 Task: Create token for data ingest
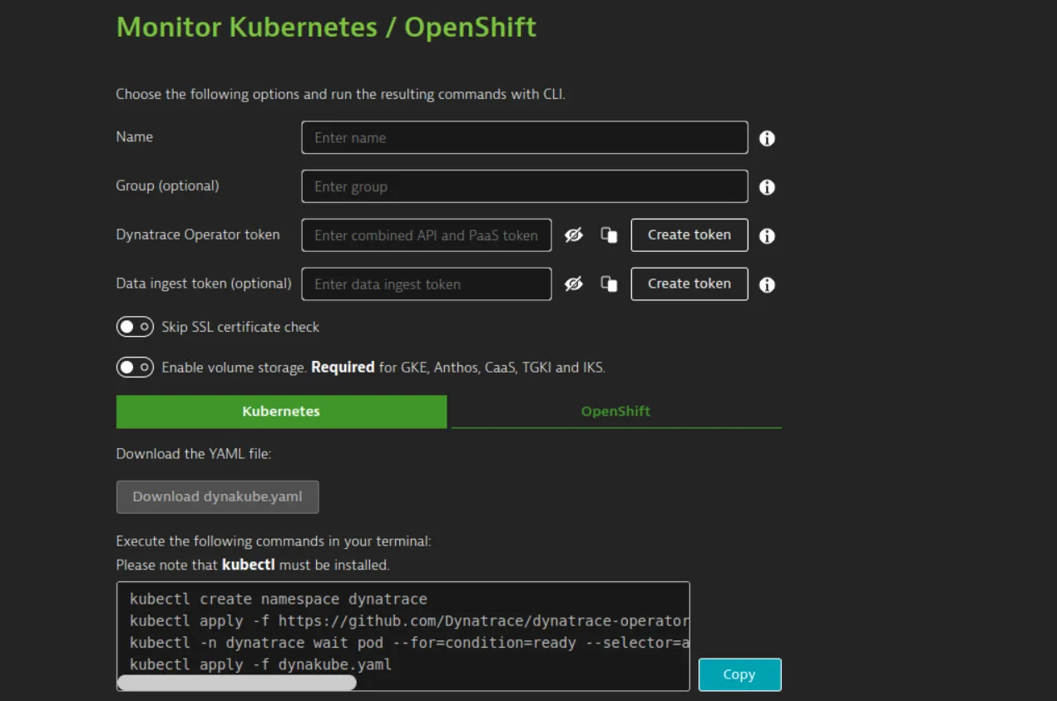(x=689, y=284)
